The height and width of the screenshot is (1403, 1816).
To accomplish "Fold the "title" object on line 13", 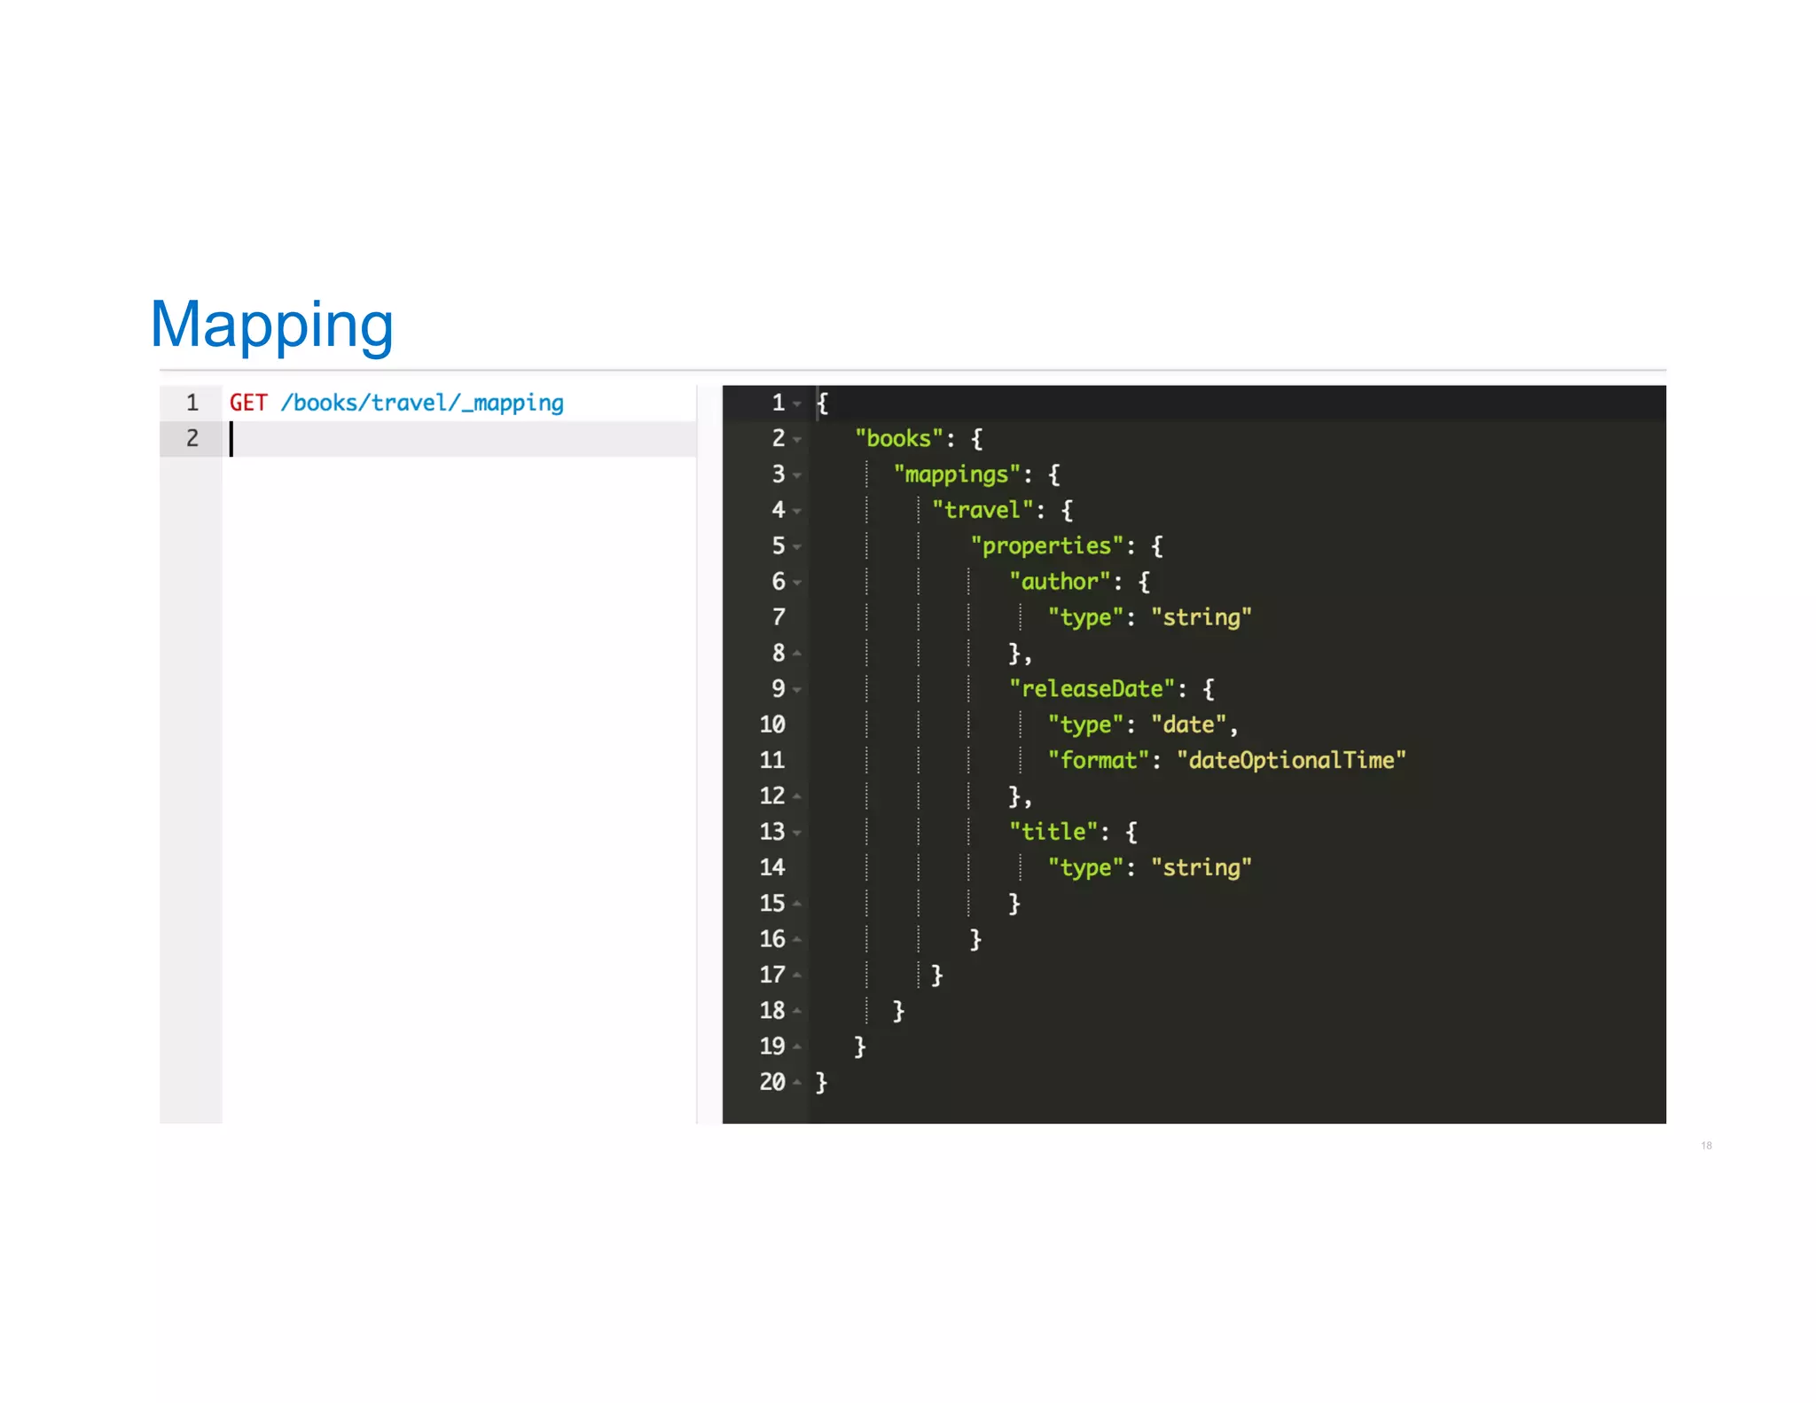I will pos(797,833).
